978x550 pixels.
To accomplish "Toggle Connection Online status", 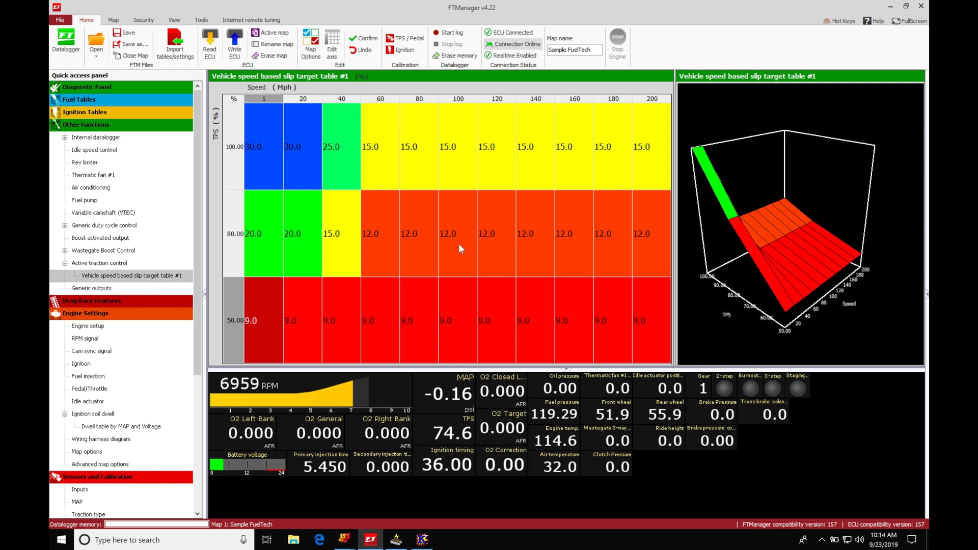I will [513, 44].
